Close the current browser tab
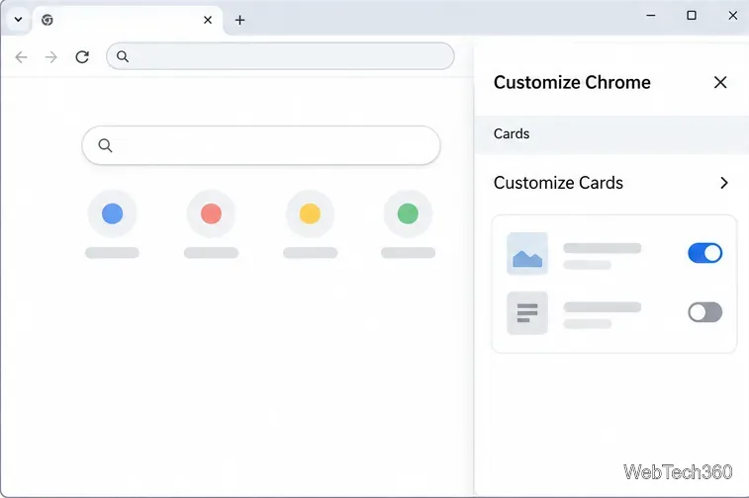The height and width of the screenshot is (498, 749). (x=208, y=20)
